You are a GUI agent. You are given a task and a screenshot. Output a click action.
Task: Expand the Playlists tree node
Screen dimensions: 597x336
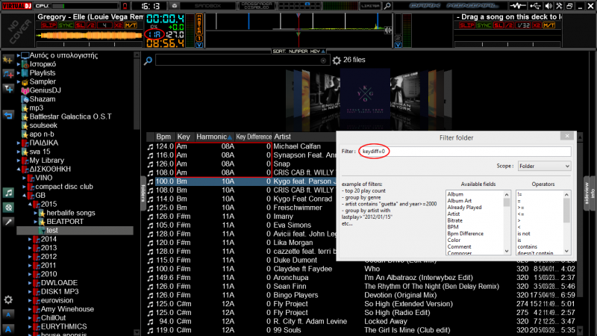(x=19, y=73)
